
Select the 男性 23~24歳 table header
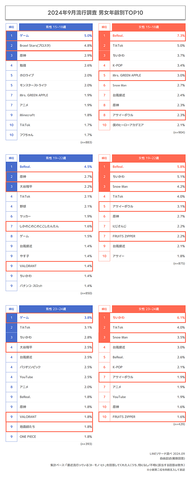[x=56, y=309]
